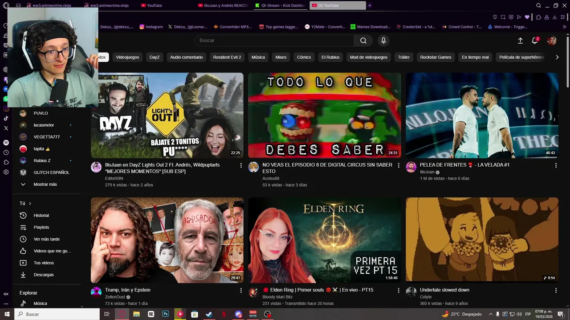Switch to the Stream - Kick Dashboard tab

281,5
